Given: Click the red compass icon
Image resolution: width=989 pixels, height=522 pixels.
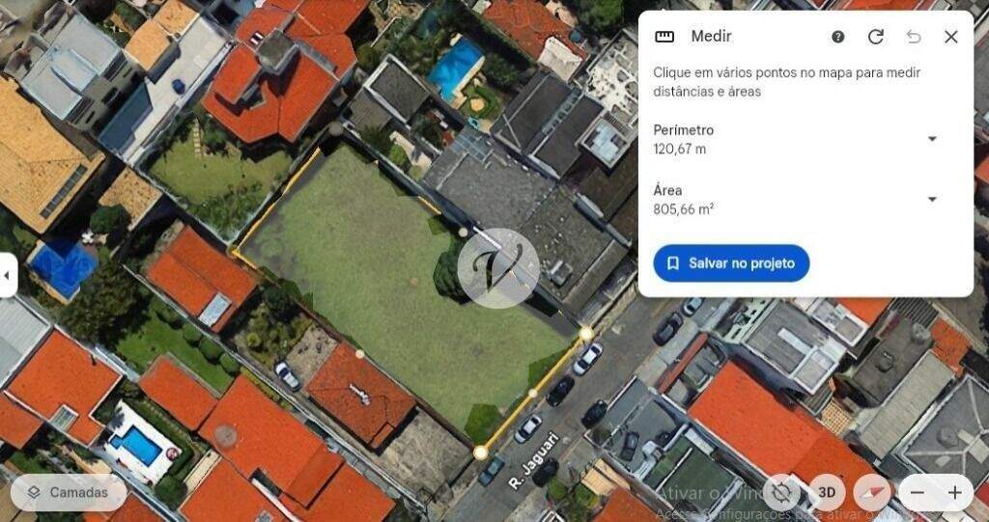Looking at the screenshot, I should (872, 492).
